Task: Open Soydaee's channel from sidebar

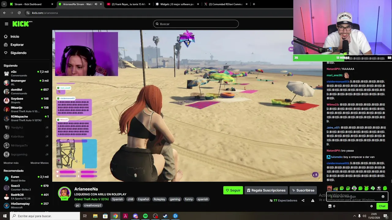Action: (26, 100)
